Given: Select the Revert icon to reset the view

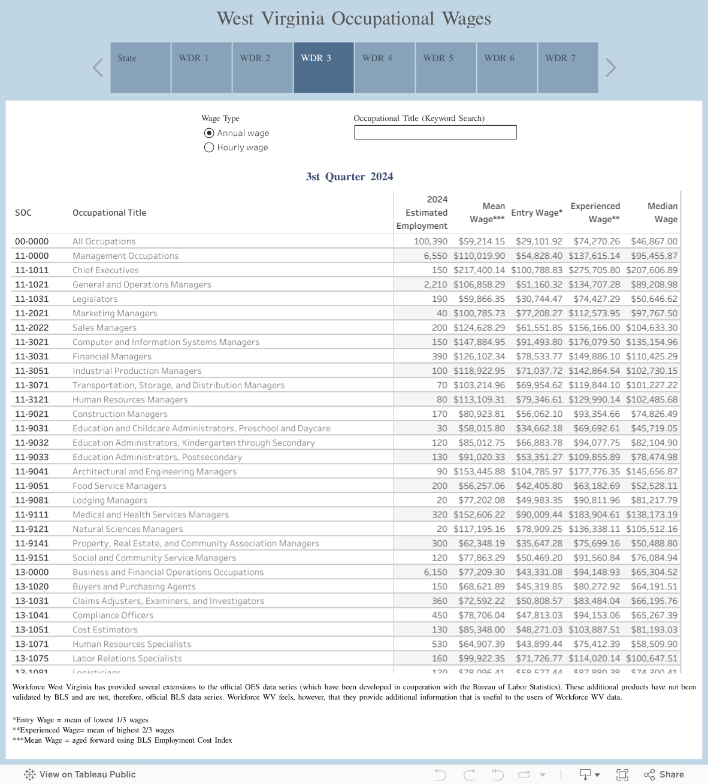Looking at the screenshot, I should [497, 774].
